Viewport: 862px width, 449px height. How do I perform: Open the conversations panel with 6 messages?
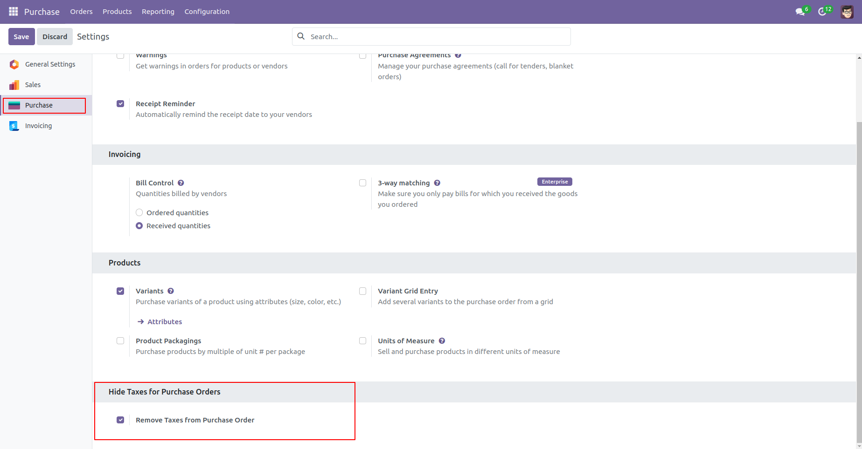[x=799, y=11]
